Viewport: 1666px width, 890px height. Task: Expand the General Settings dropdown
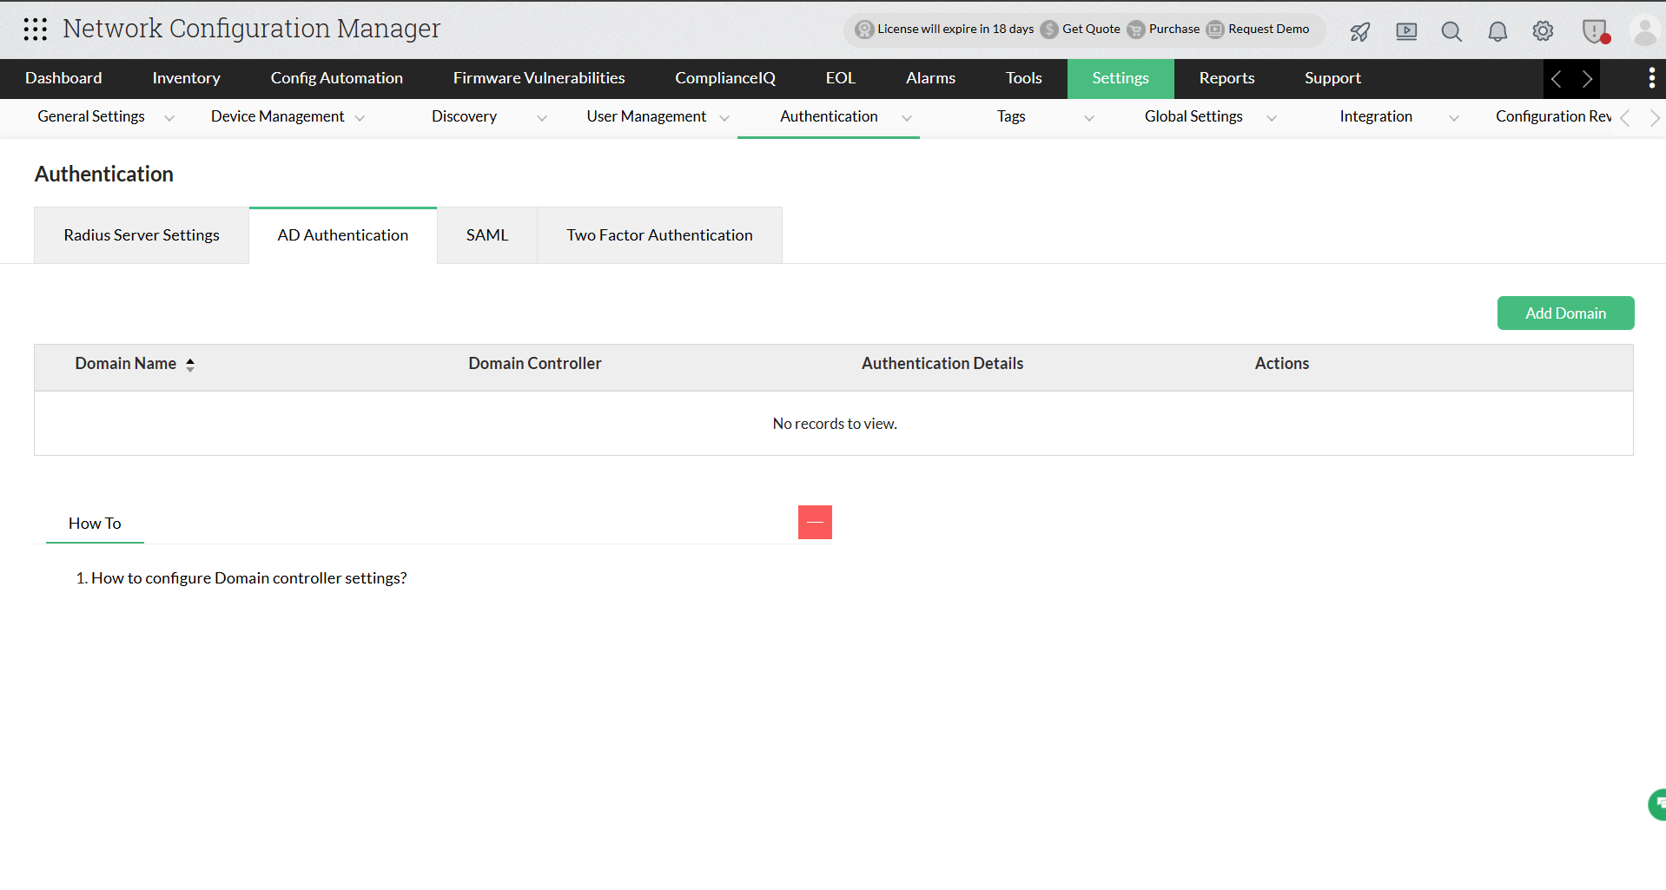coord(169,118)
